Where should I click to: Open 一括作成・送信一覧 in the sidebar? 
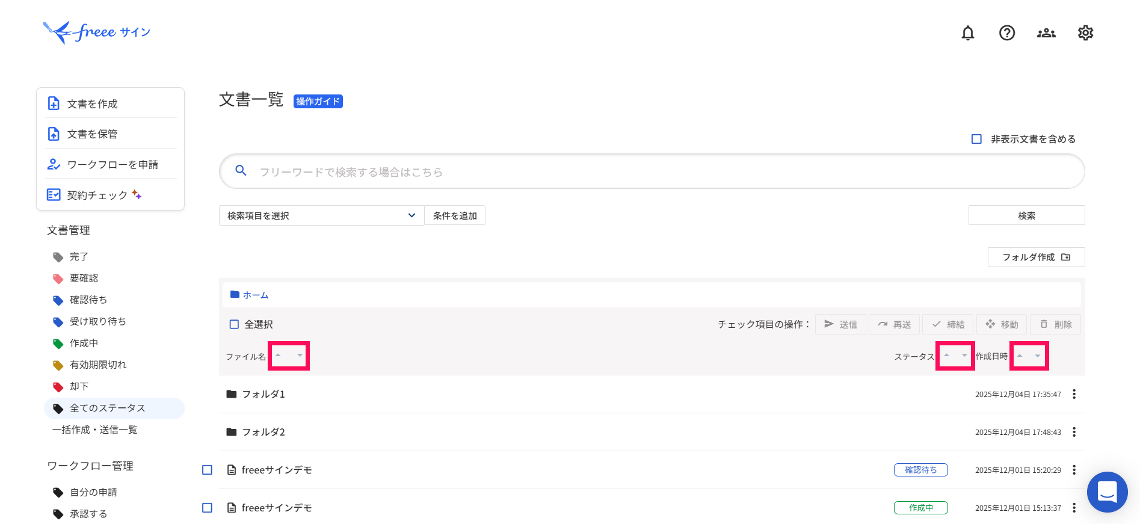click(x=95, y=430)
